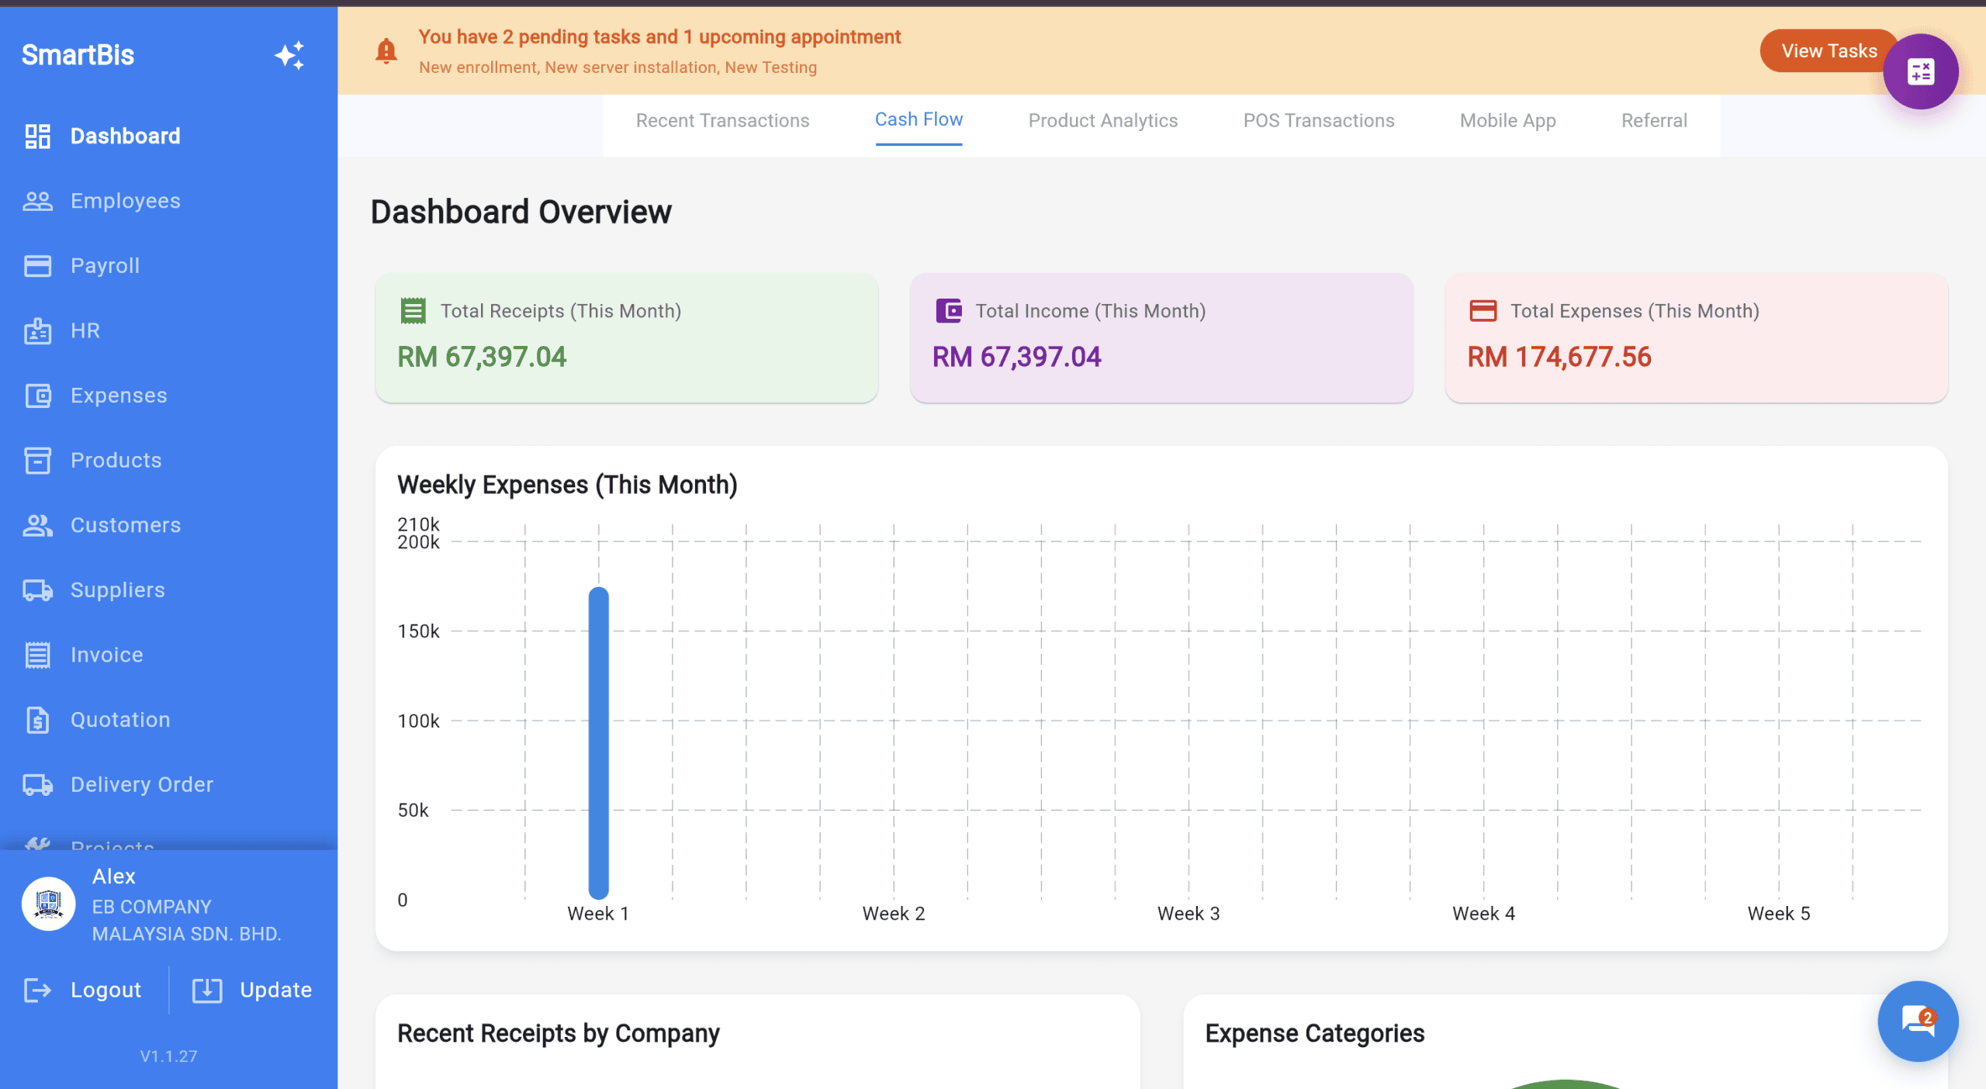Click the Products box icon

coord(37,460)
